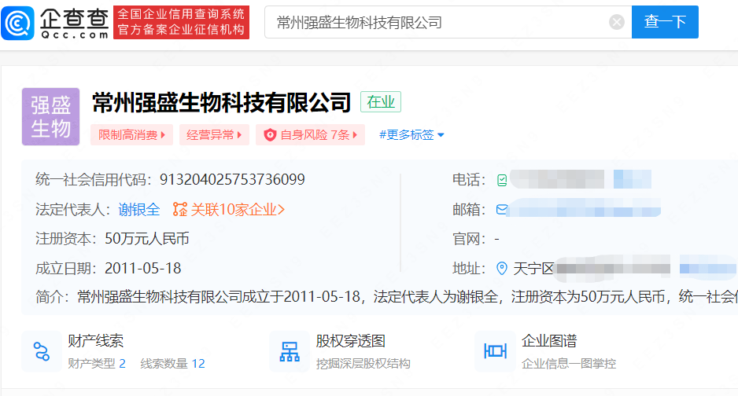
Task: Click the verified phone icon
Action: (x=502, y=180)
